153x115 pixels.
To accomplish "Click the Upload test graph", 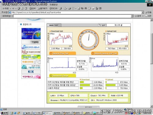I will point(117,39).
